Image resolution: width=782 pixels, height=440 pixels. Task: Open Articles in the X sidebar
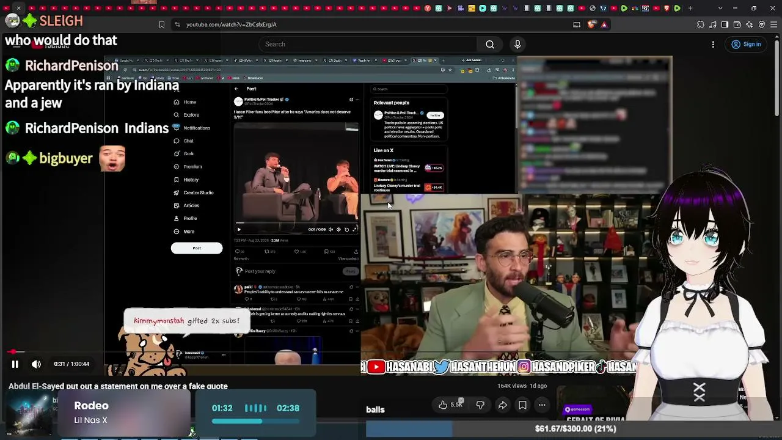tap(187, 205)
